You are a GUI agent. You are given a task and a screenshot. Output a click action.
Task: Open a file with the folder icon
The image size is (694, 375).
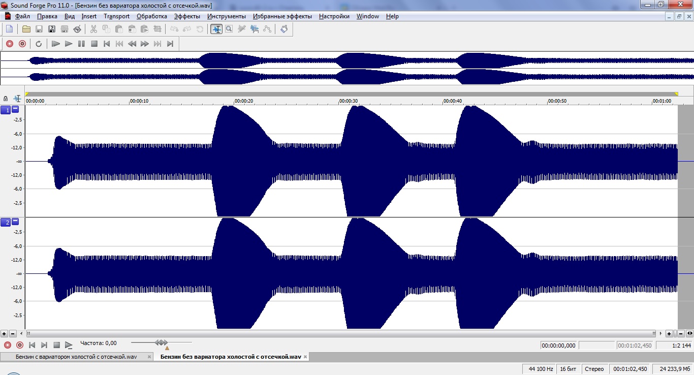point(26,29)
